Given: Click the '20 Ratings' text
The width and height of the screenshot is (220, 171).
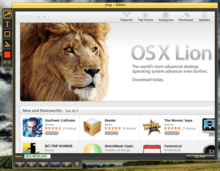Looking at the screenshot, I should pos(70,128).
